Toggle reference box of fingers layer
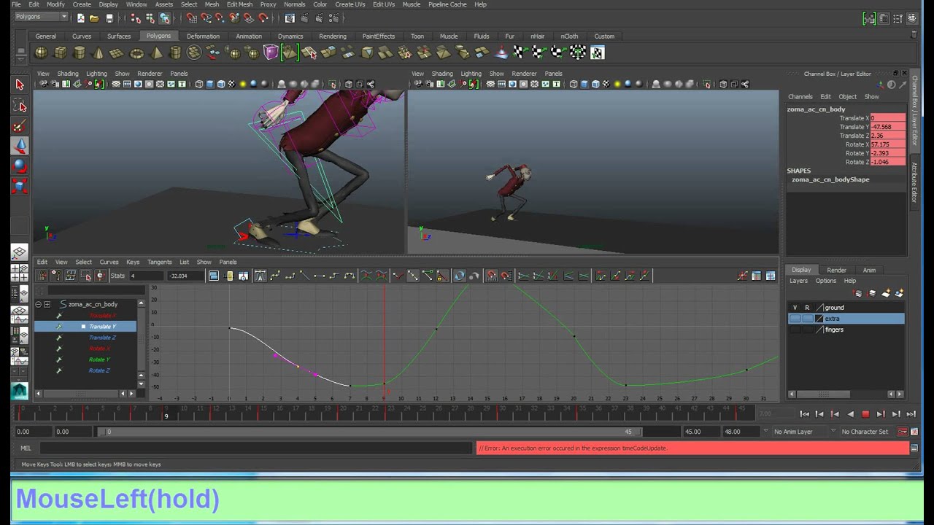Screen dimensions: 934x525 (807, 330)
